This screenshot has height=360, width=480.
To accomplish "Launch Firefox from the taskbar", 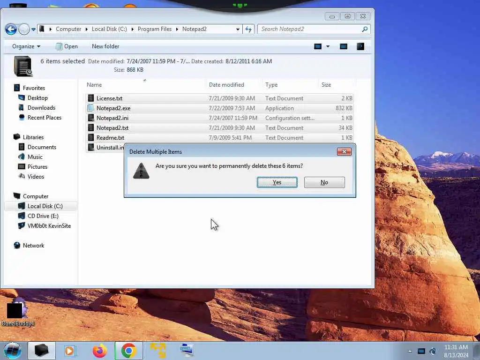I will click(x=100, y=351).
